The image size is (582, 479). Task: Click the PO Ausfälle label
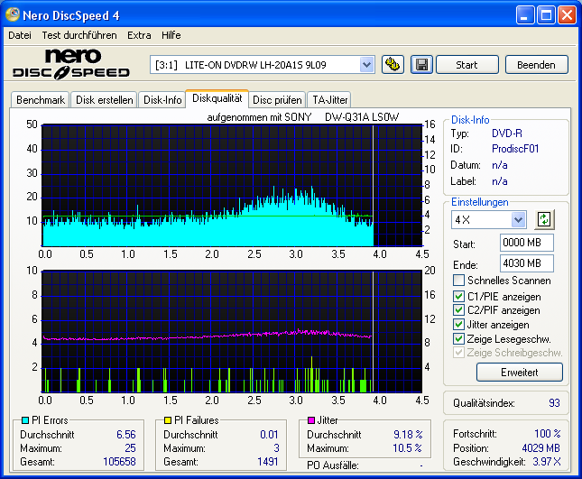click(x=333, y=465)
